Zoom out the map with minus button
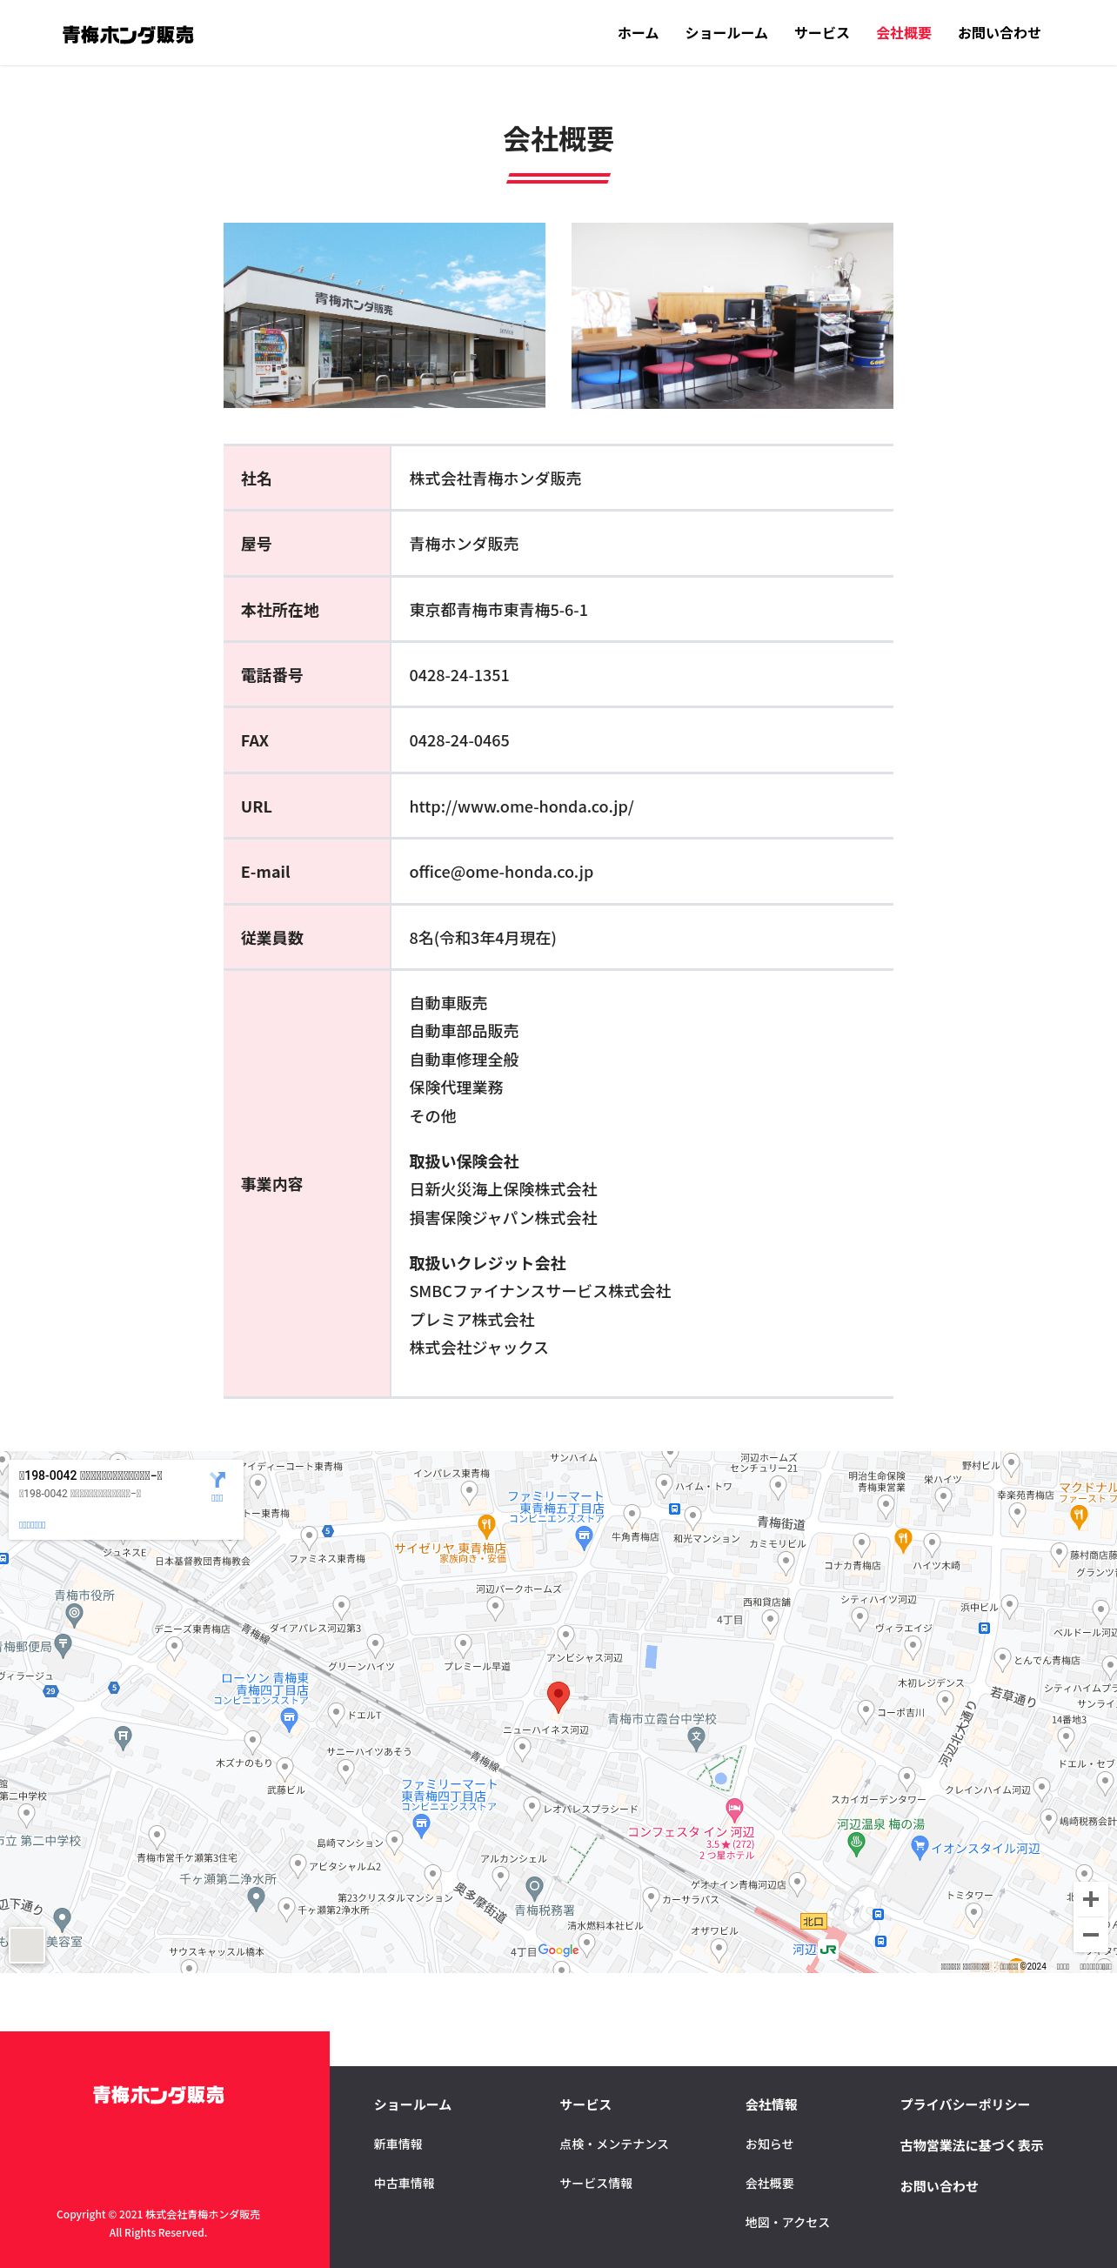1117x2268 pixels. (1091, 1934)
